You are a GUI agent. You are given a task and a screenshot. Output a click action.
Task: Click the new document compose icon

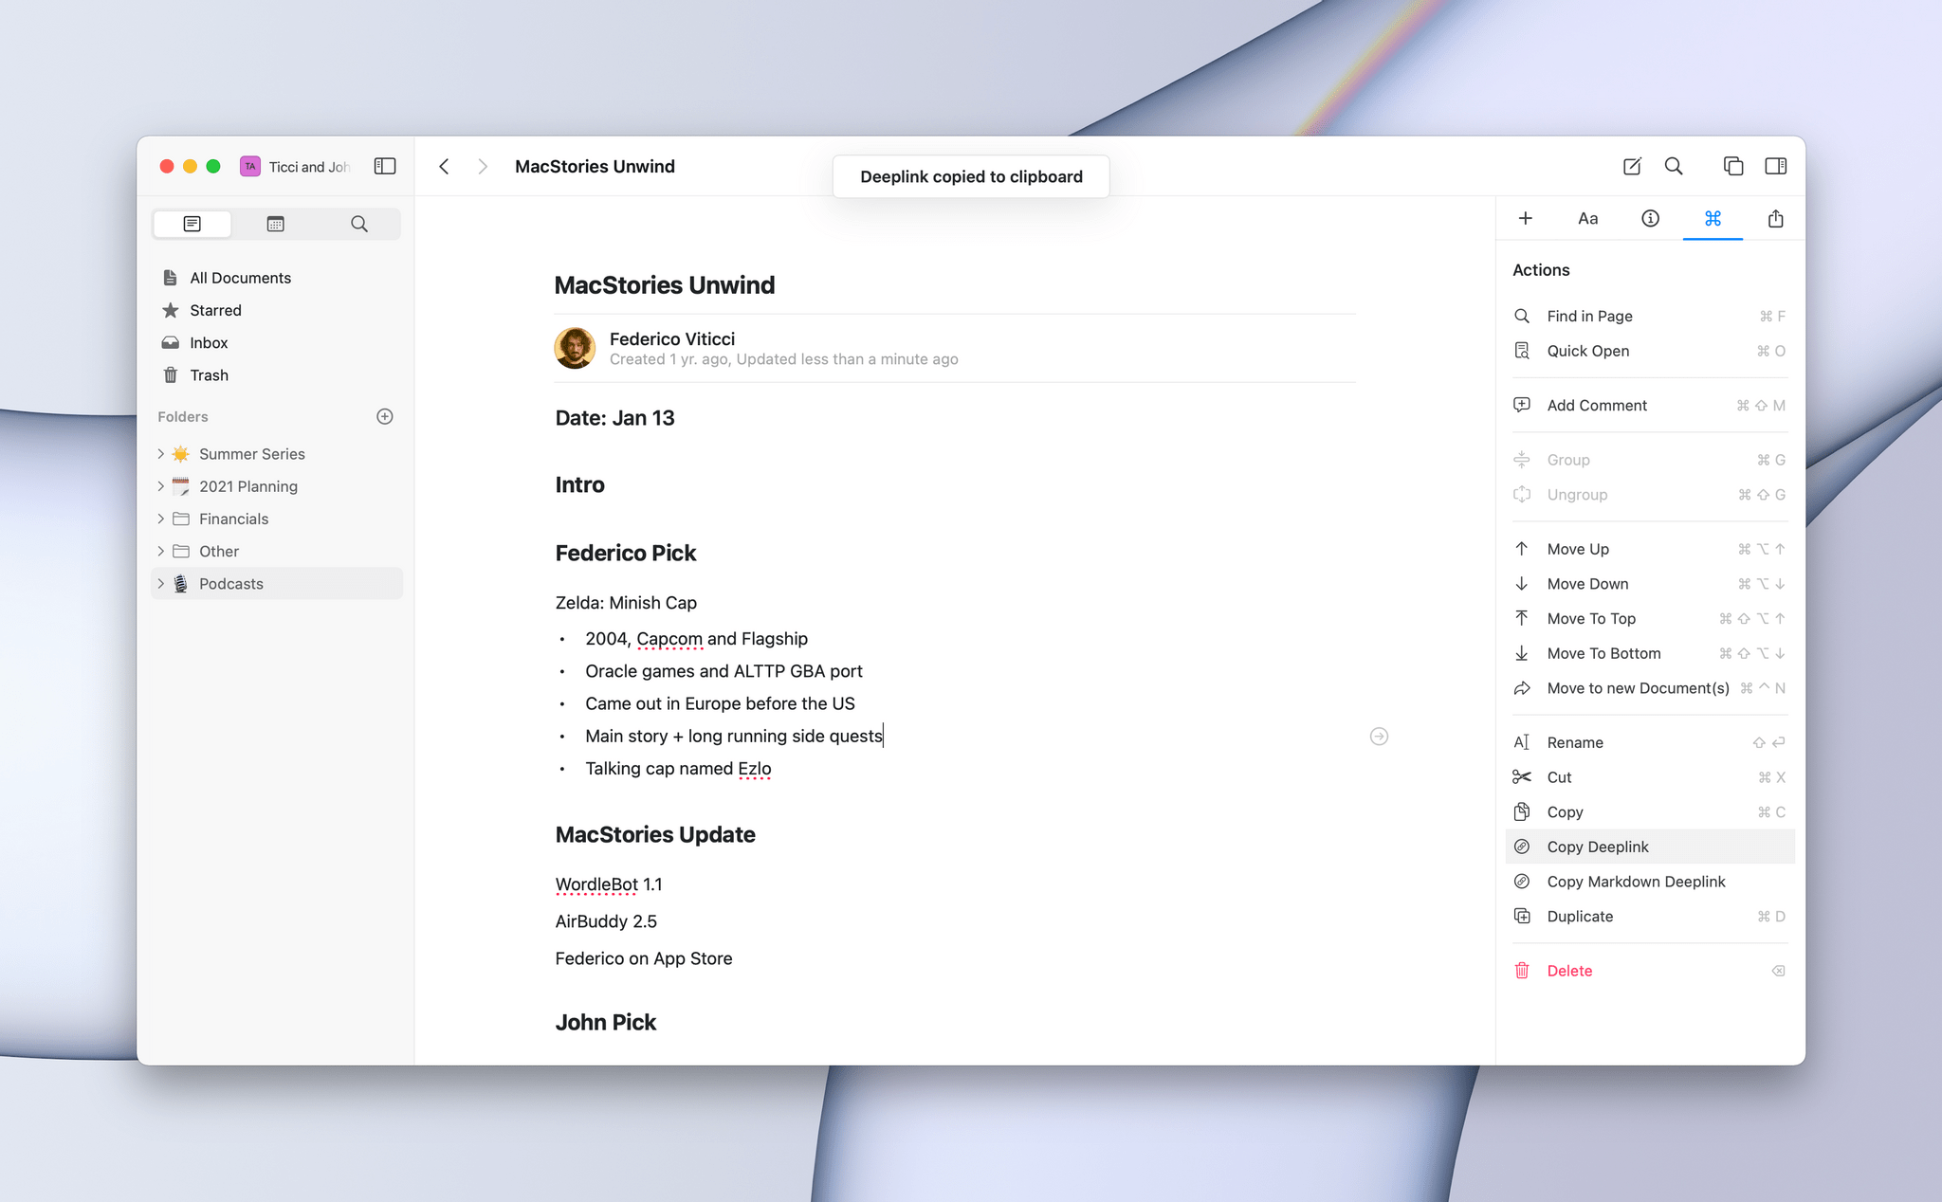[x=1631, y=167]
